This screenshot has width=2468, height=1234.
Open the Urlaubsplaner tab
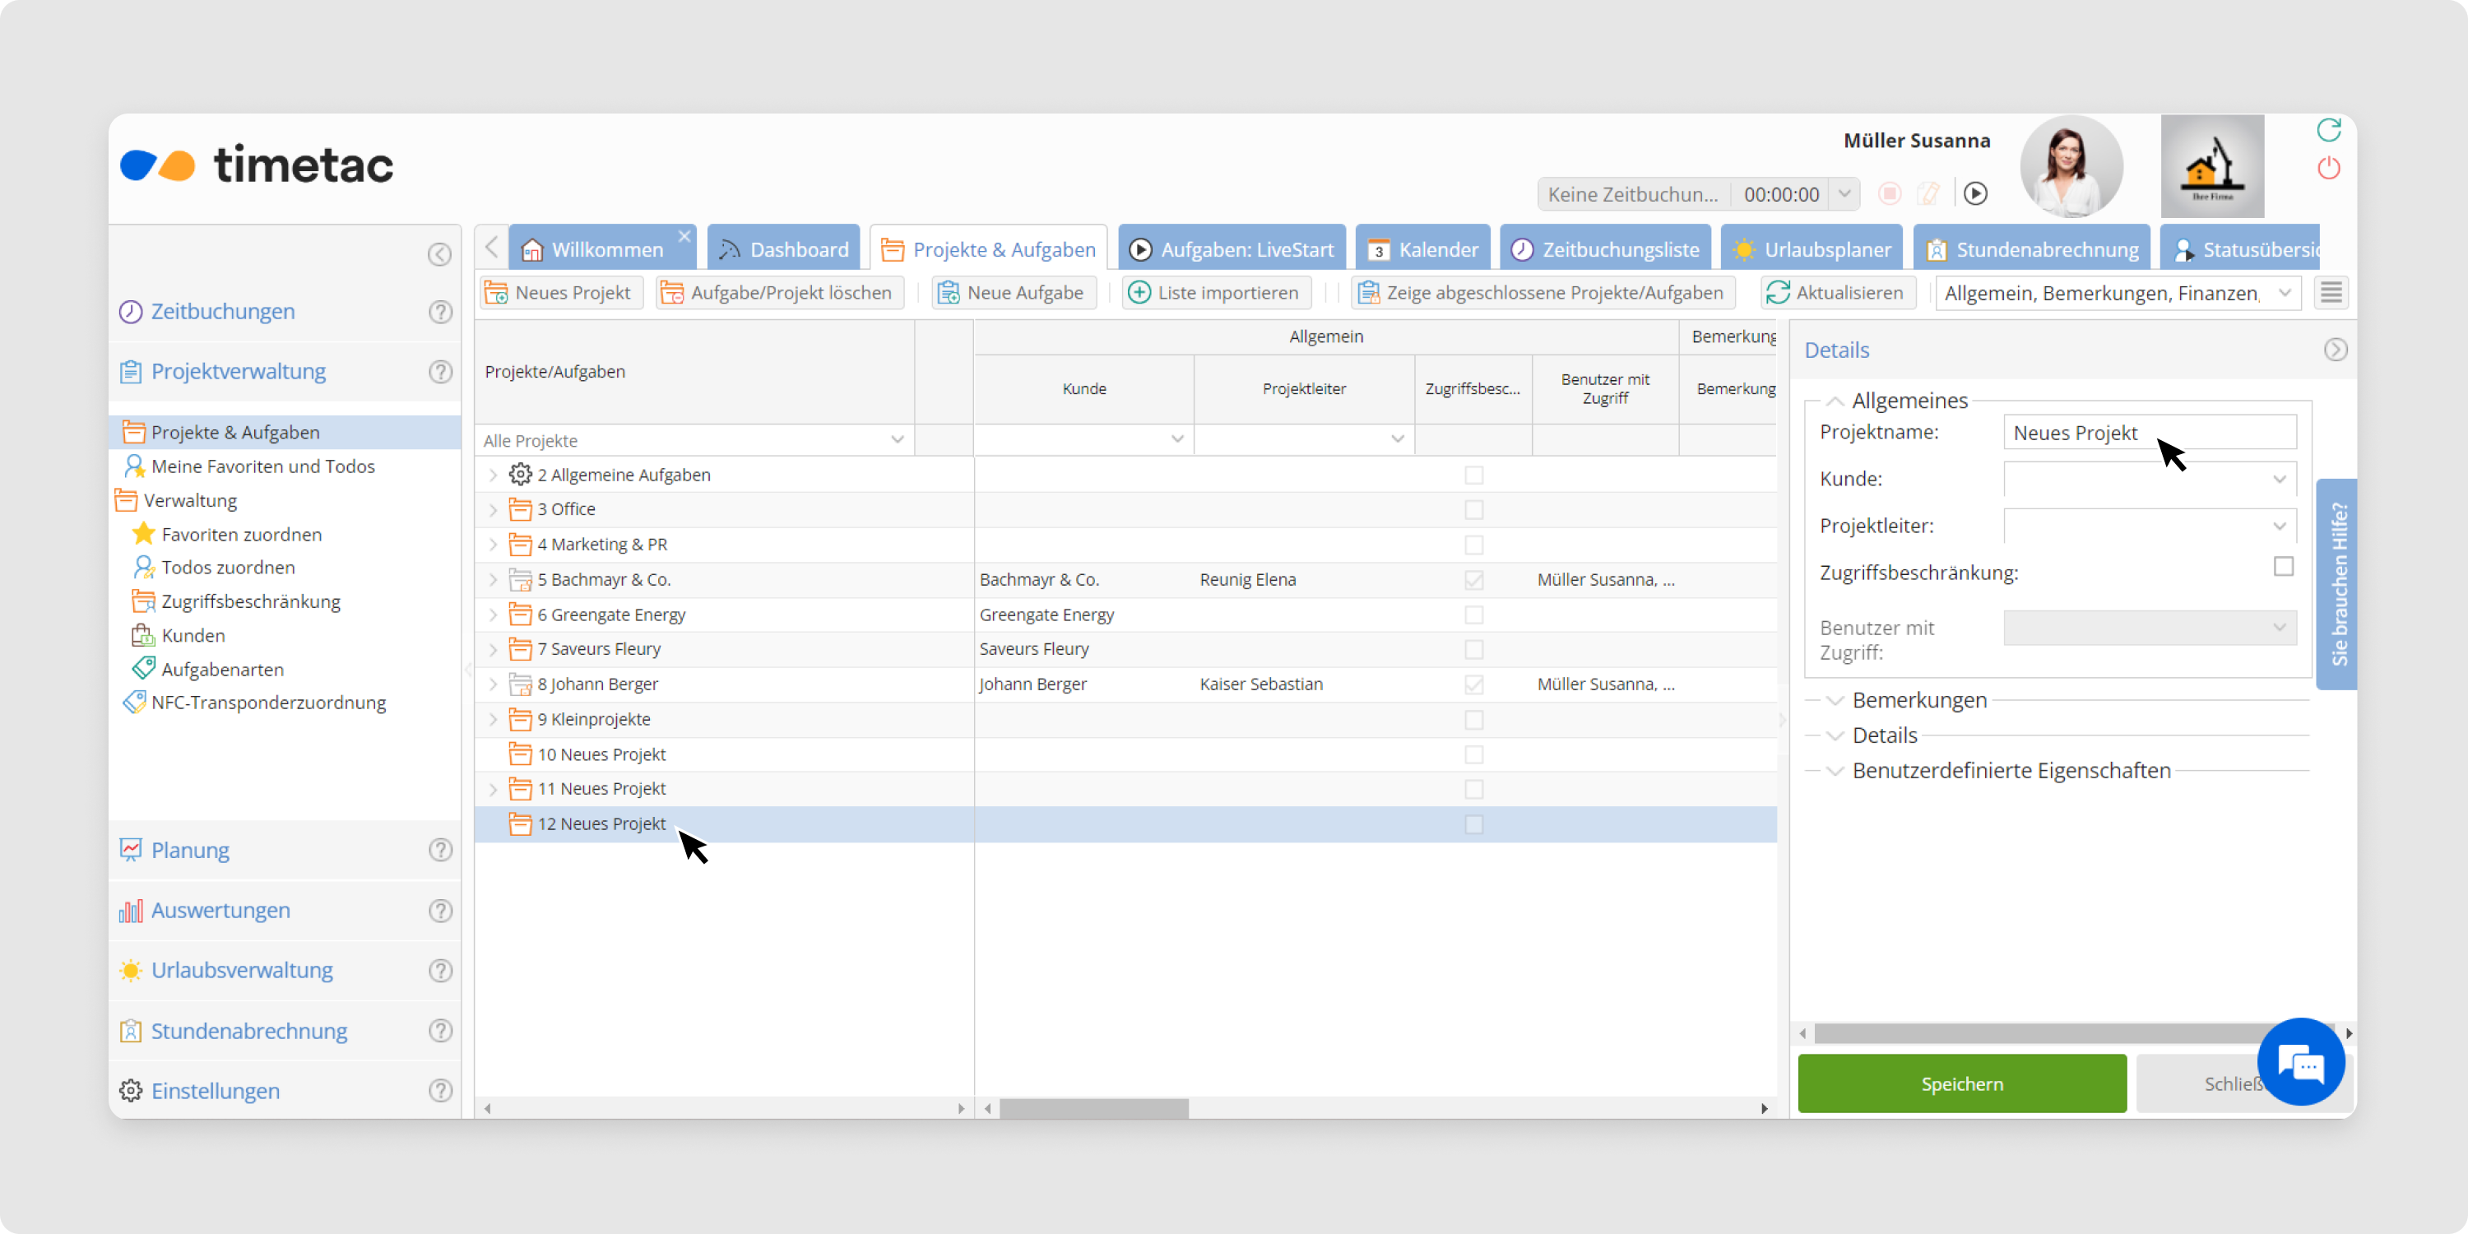coord(1812,250)
